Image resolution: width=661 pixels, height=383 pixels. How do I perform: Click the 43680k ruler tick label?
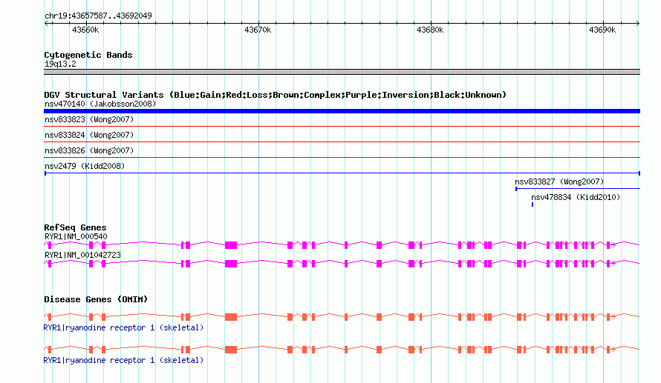click(x=430, y=30)
